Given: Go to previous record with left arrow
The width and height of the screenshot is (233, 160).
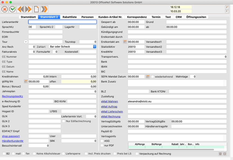Looking at the screenshot, I should [x=21, y=9].
